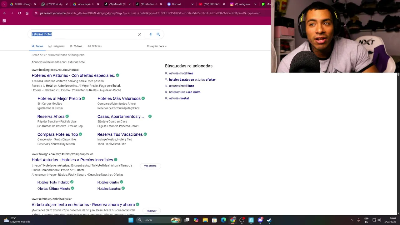Open volume control in system tray

coord(379,220)
